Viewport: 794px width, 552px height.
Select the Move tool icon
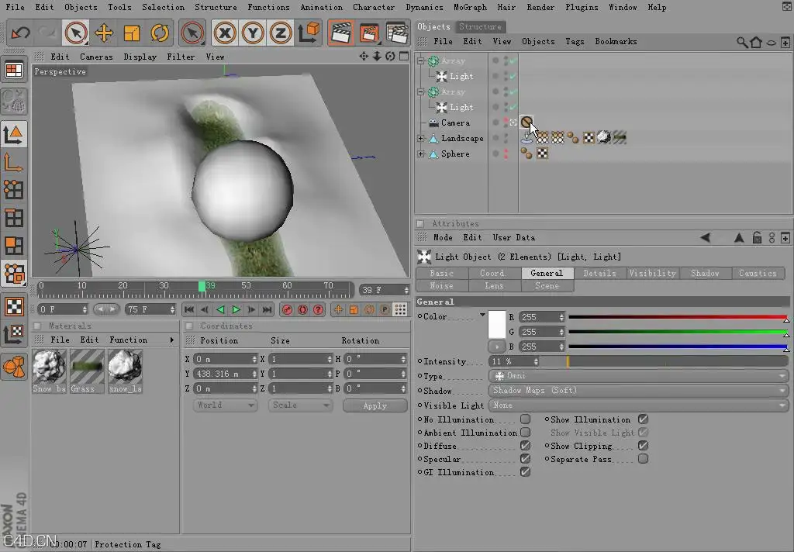(x=104, y=33)
